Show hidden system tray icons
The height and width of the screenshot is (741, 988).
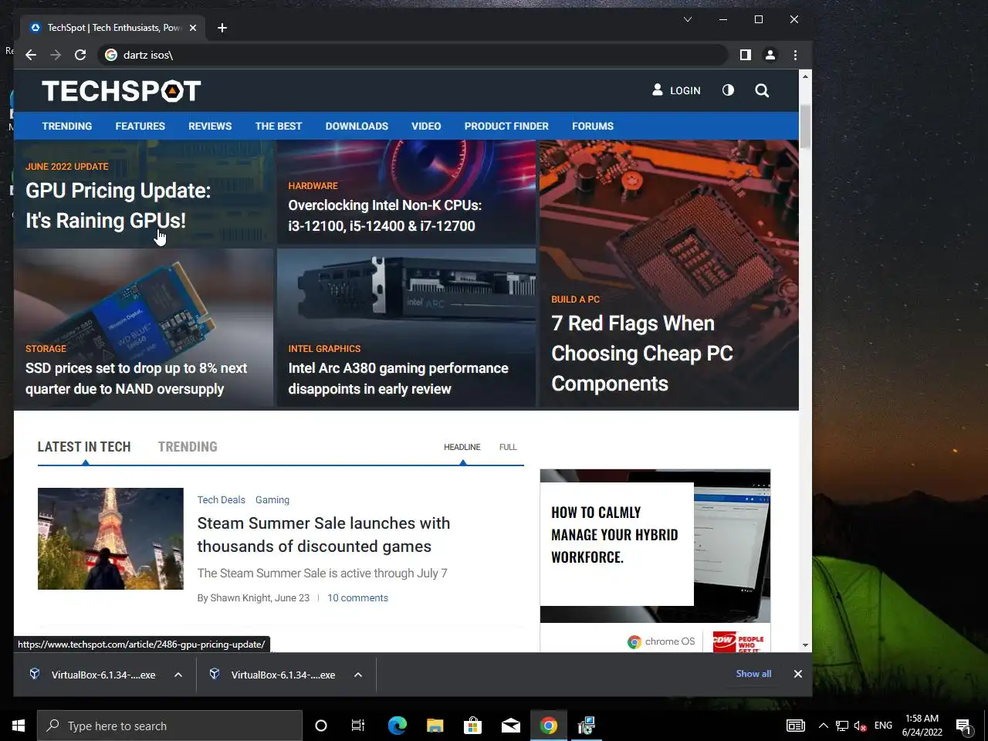point(823,726)
